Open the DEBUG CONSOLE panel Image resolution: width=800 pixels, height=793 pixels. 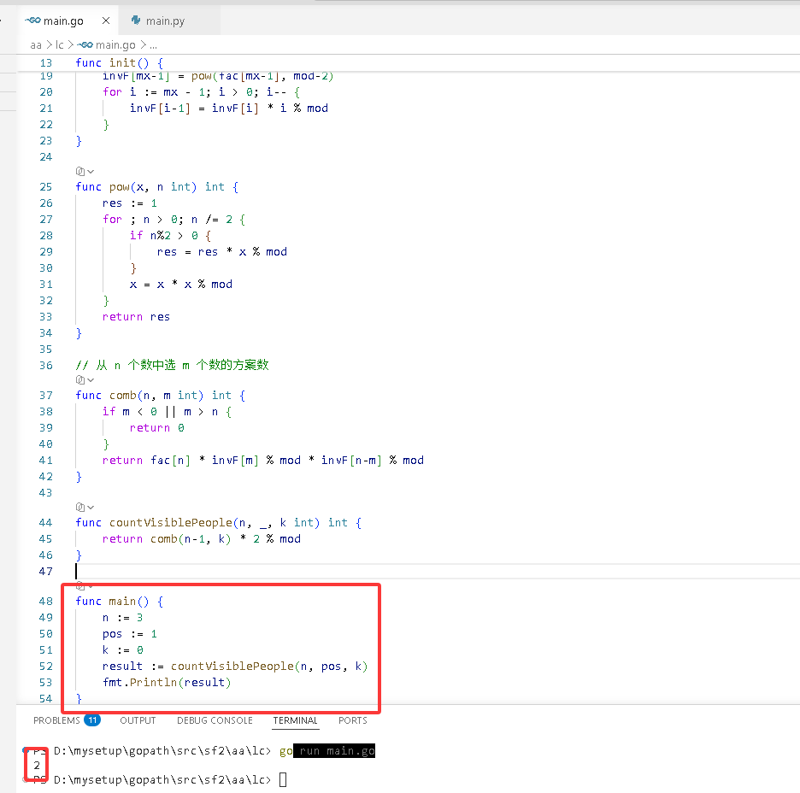pos(215,720)
